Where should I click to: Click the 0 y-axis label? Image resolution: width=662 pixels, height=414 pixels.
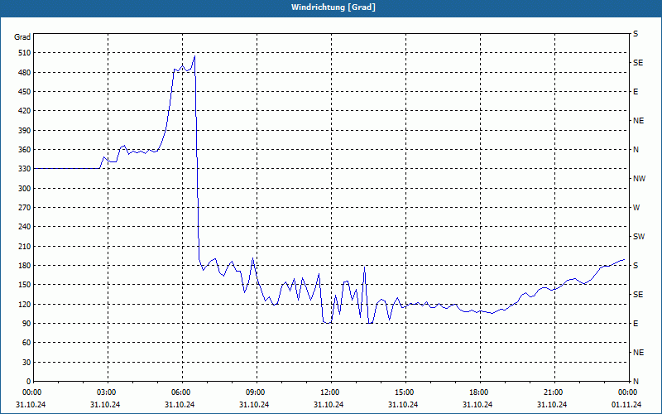click(28, 382)
